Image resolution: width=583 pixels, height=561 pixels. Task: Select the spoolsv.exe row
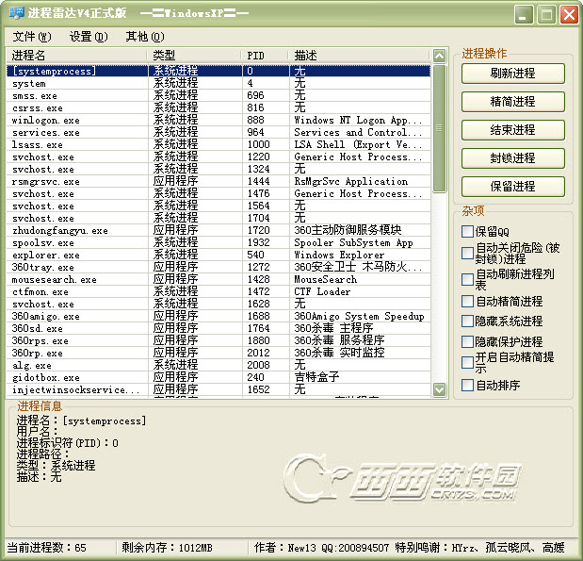[219, 242]
